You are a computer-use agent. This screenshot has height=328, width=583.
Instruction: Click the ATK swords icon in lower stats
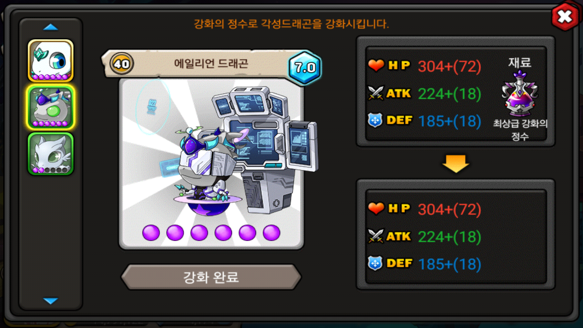pyautogui.click(x=376, y=236)
